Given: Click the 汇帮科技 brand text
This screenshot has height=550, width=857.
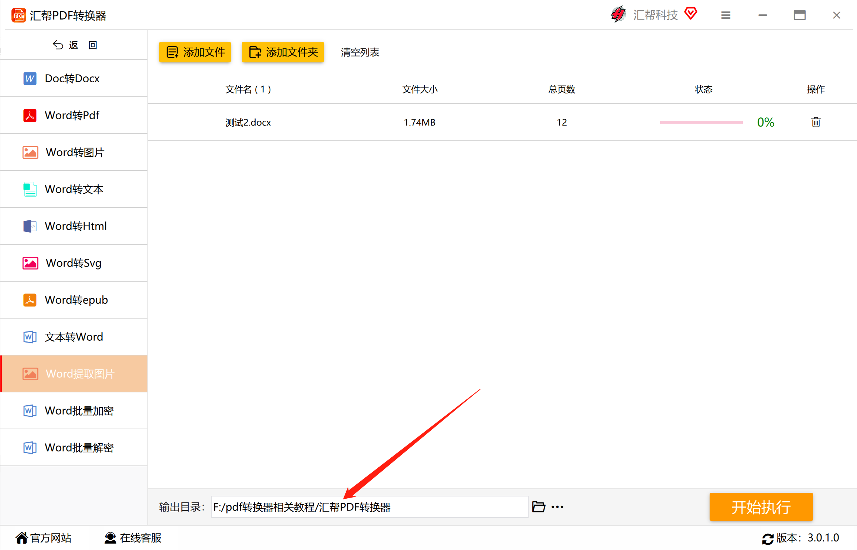Looking at the screenshot, I should 655,15.
